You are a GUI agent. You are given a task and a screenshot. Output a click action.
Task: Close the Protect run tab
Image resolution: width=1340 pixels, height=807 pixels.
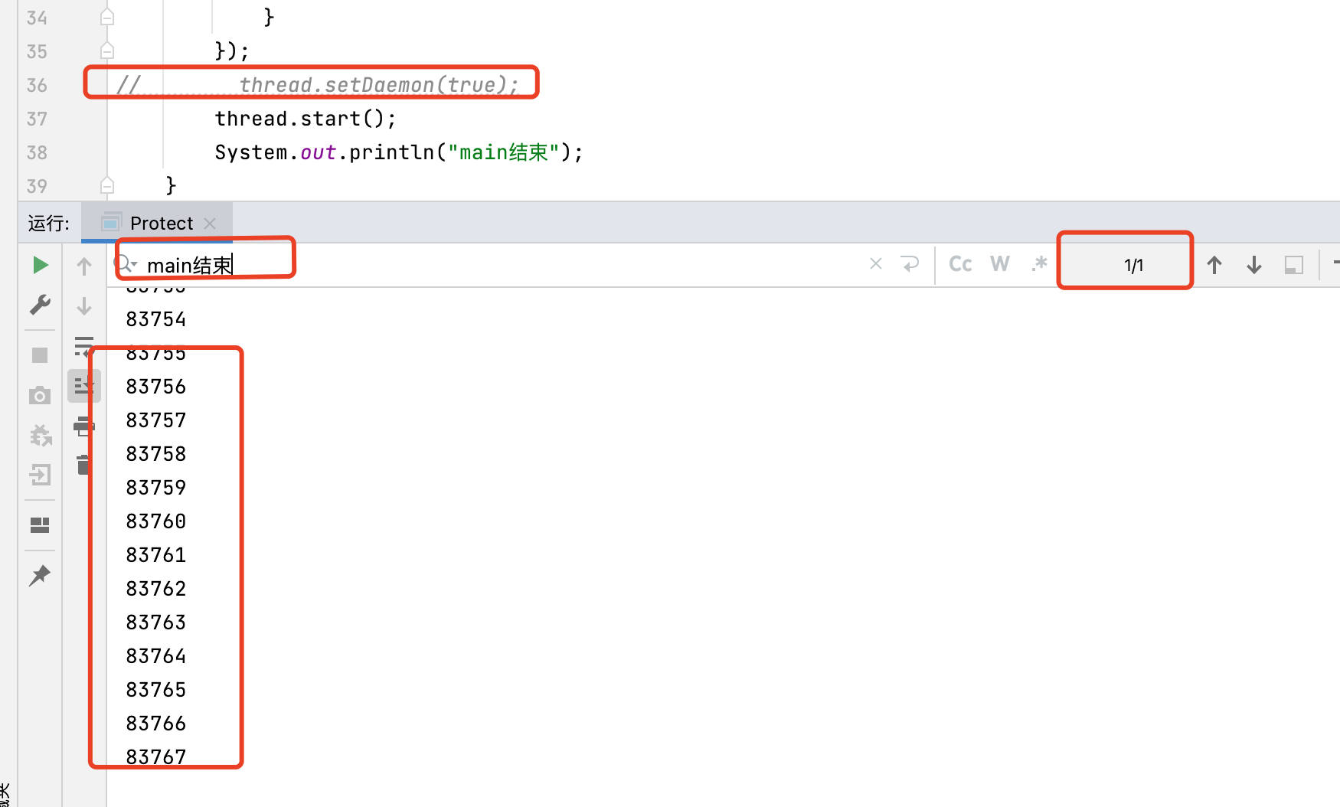pyautogui.click(x=211, y=224)
